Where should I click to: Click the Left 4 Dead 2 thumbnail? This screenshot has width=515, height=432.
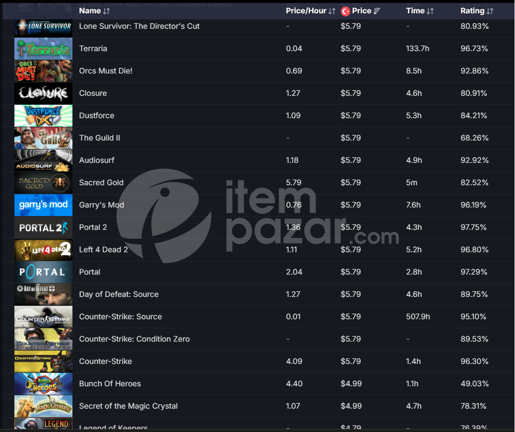click(43, 250)
